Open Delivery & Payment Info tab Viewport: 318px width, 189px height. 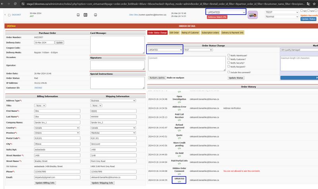(233, 33)
